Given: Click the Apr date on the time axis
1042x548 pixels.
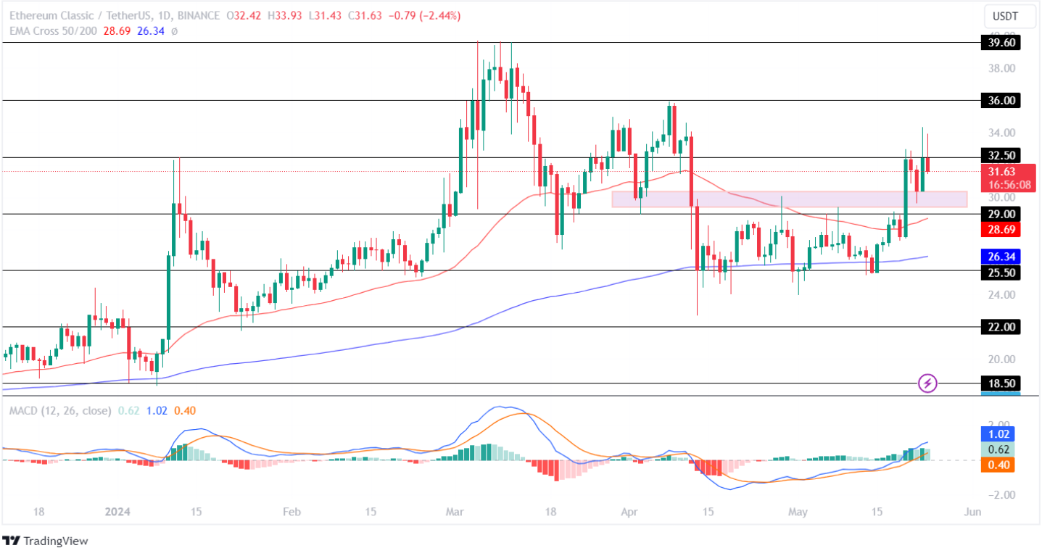Looking at the screenshot, I should [x=629, y=512].
